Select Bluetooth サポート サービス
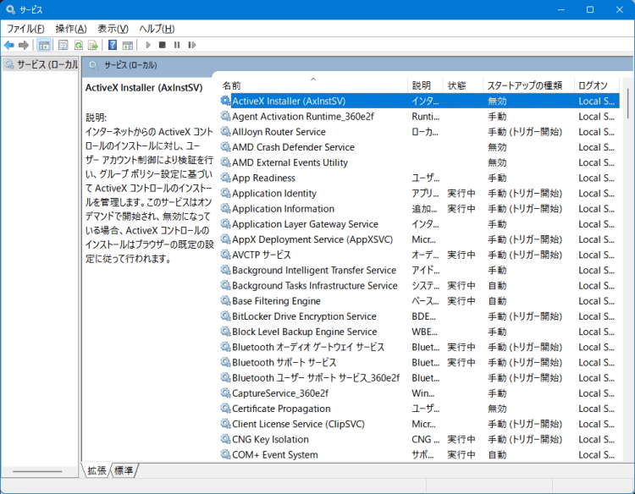The height and width of the screenshot is (494, 635). coord(420,363)
